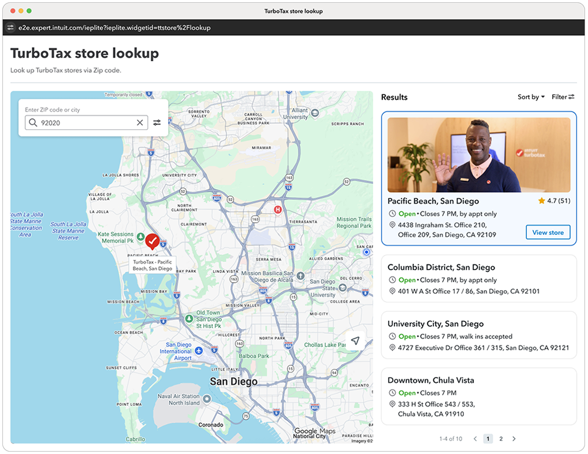This screenshot has width=588, height=454.
Task: Click the Pacific Beach, San Diego title
Action: [433, 201]
